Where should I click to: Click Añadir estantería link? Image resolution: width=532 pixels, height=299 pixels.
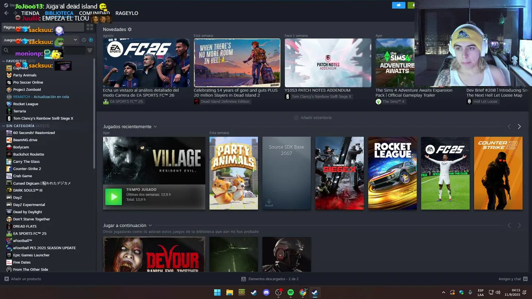[x=313, y=118]
